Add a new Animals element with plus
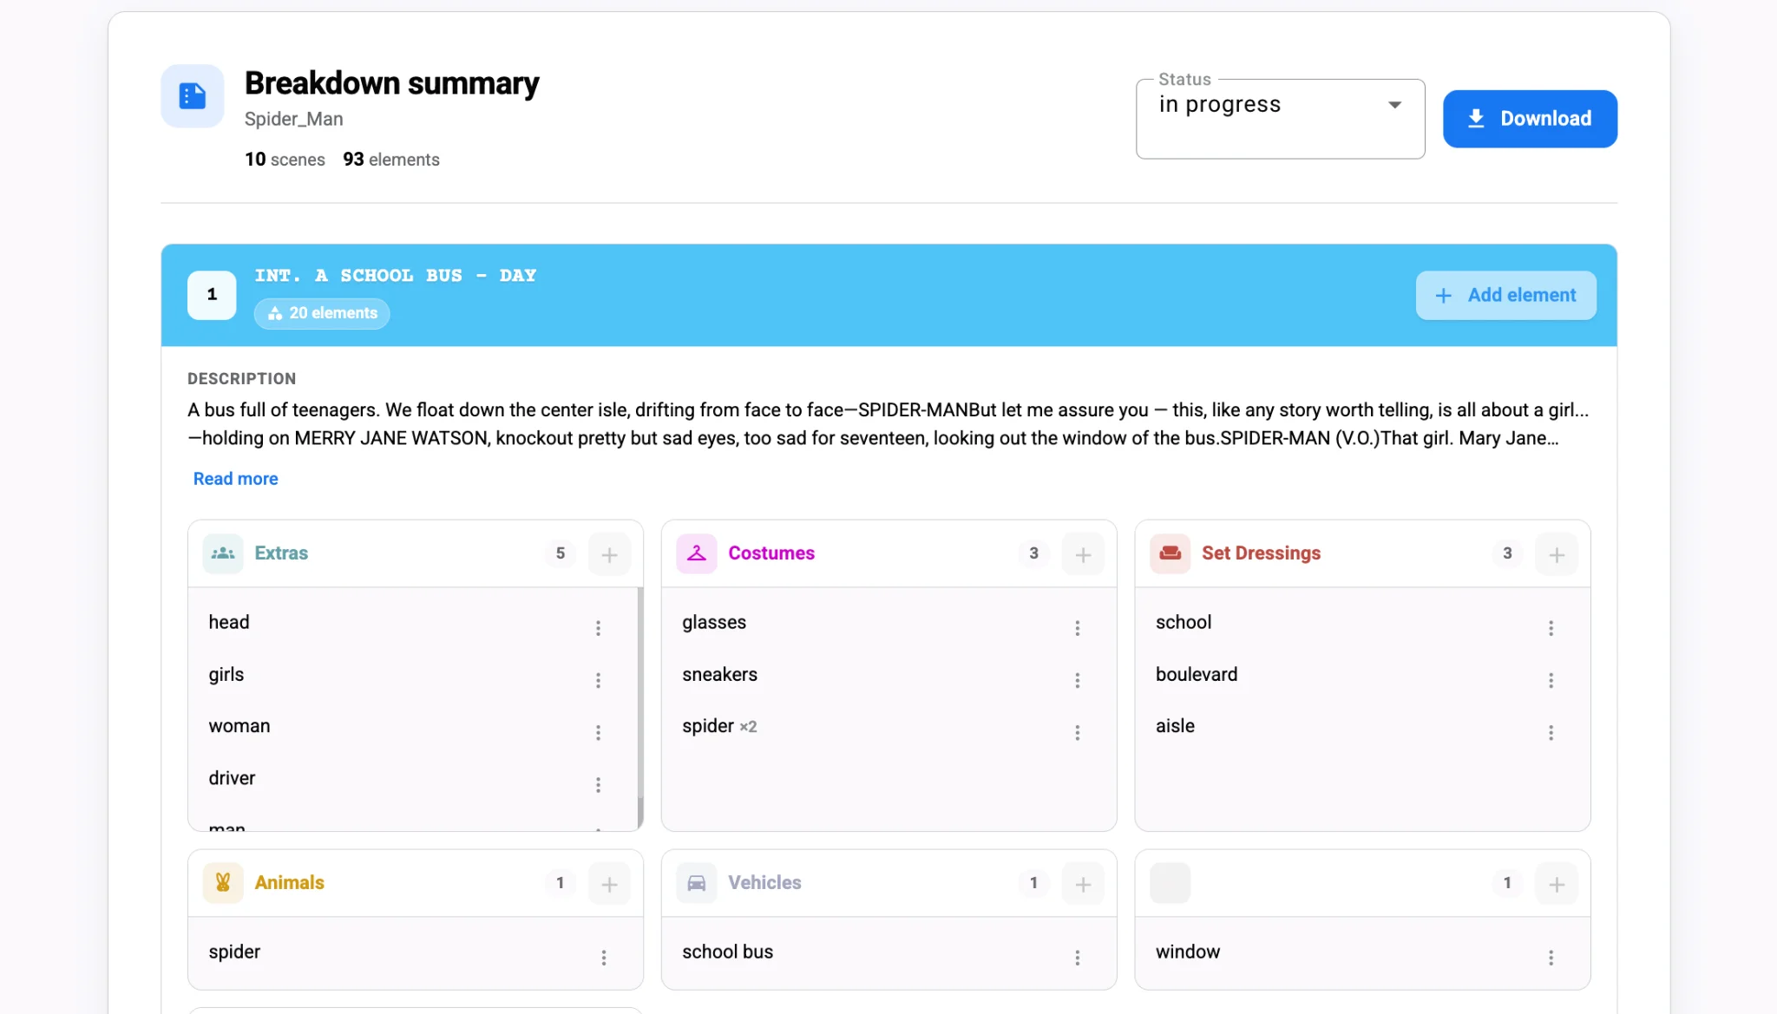1777x1014 pixels. click(x=609, y=884)
